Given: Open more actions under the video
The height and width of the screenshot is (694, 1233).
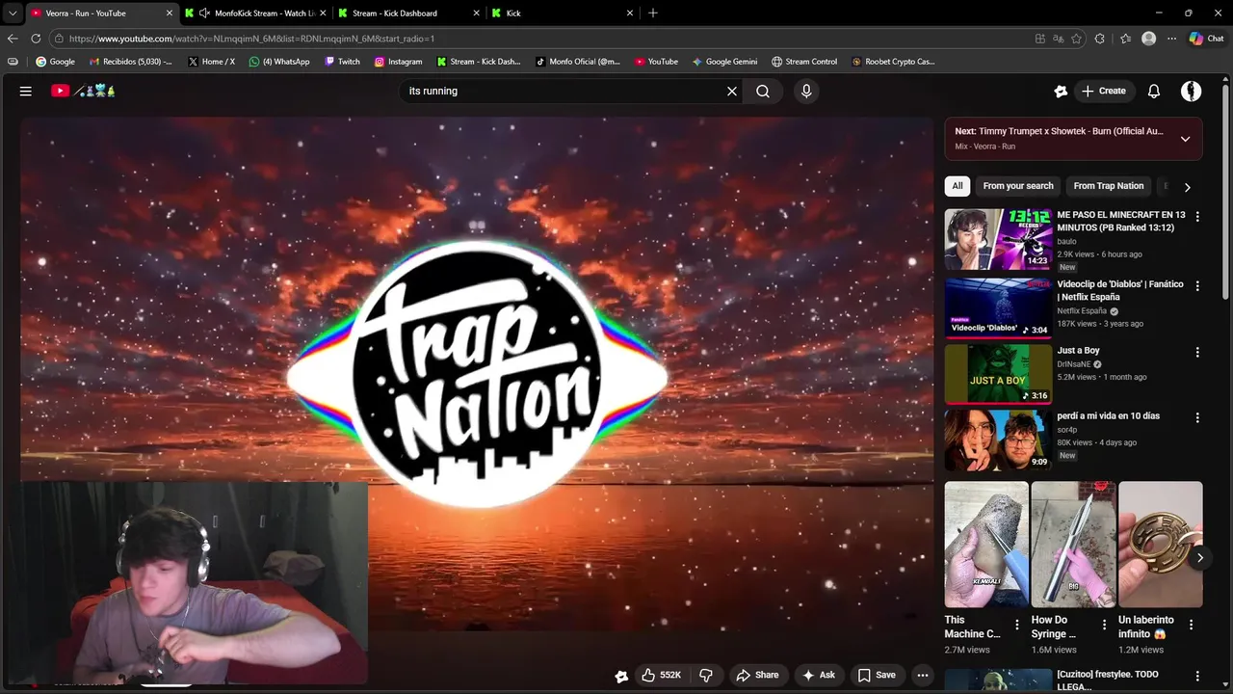Looking at the screenshot, I should [x=922, y=675].
